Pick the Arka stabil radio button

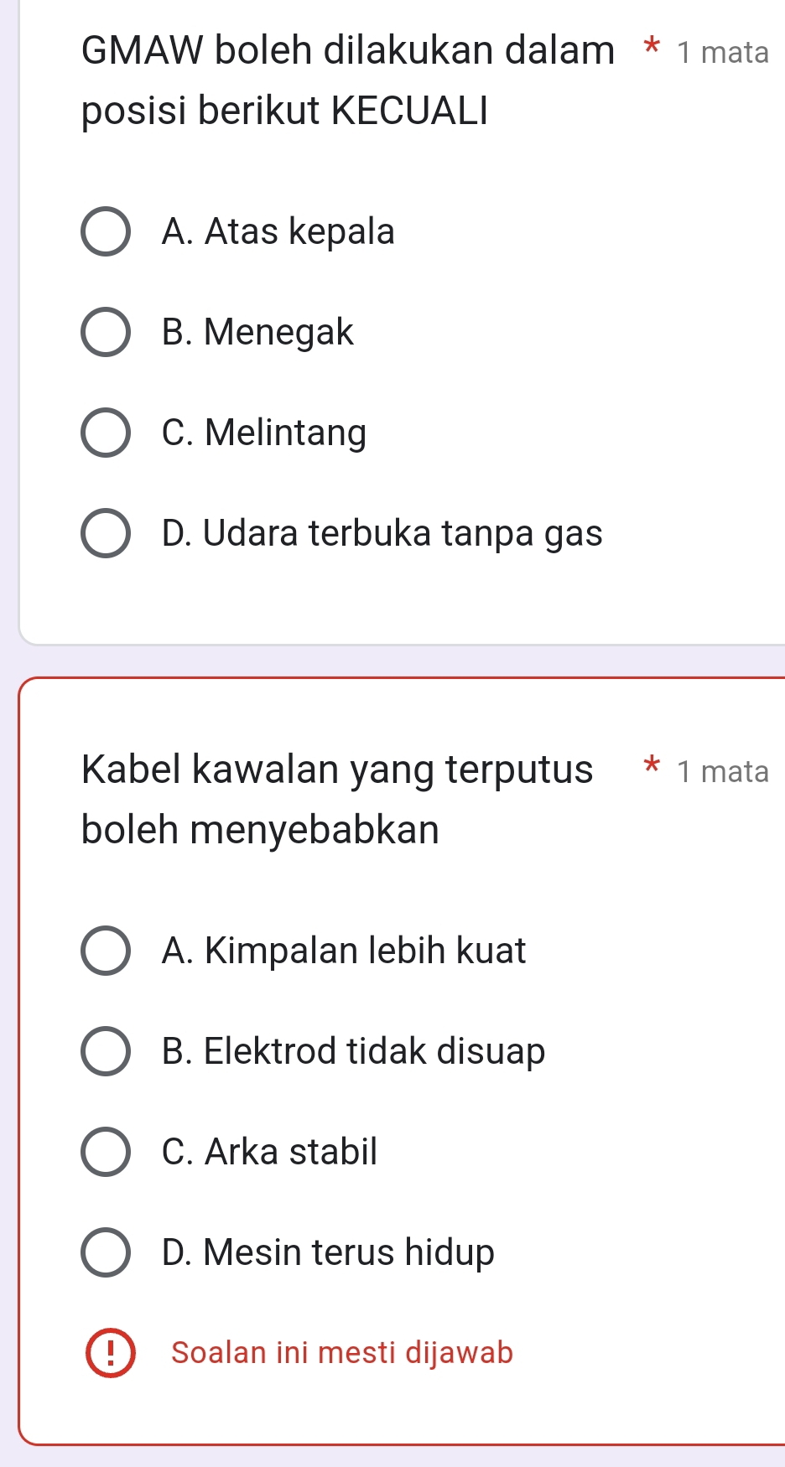coord(106,1152)
